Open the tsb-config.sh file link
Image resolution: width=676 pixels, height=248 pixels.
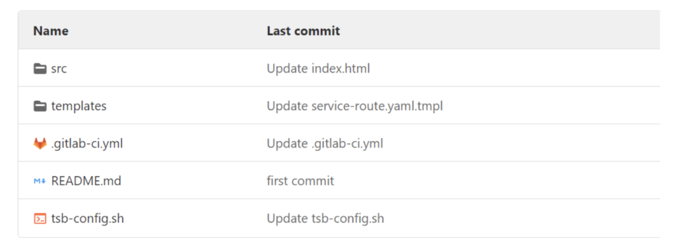(88, 219)
